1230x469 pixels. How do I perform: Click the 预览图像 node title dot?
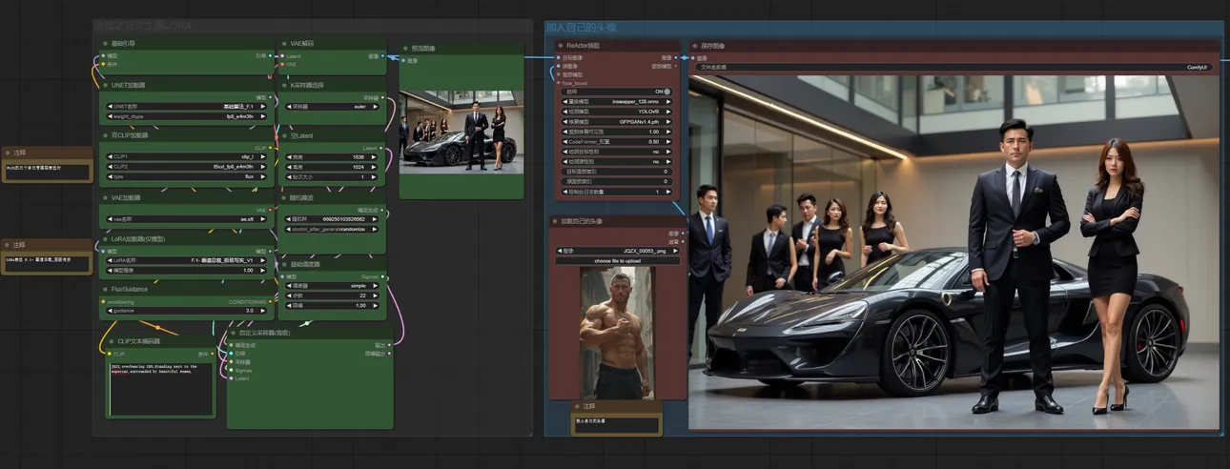(405, 49)
